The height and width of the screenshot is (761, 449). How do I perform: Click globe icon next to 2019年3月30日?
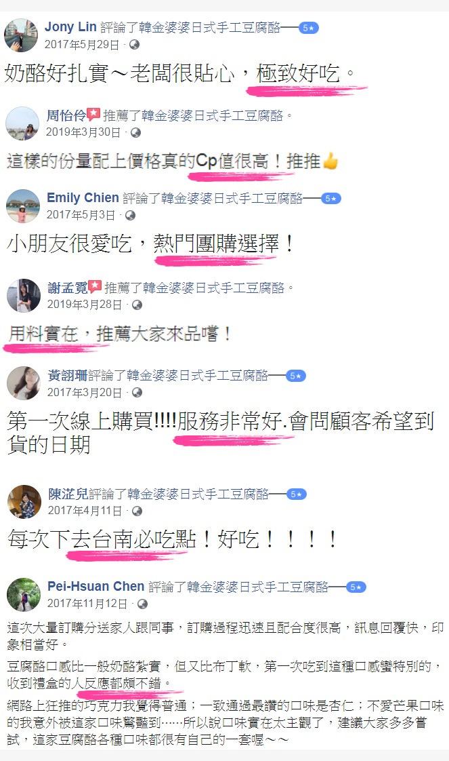[136, 132]
